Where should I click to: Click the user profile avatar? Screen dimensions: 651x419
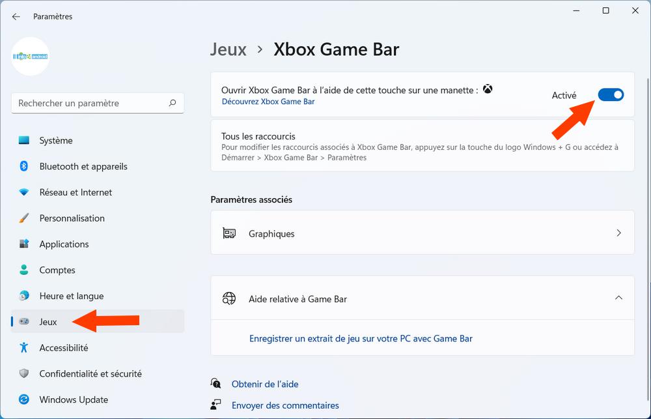pos(31,57)
